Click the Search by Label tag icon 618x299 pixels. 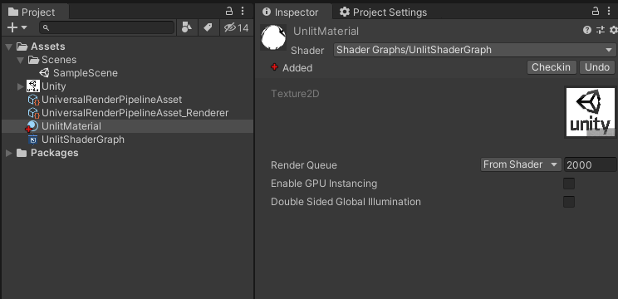[x=208, y=27]
